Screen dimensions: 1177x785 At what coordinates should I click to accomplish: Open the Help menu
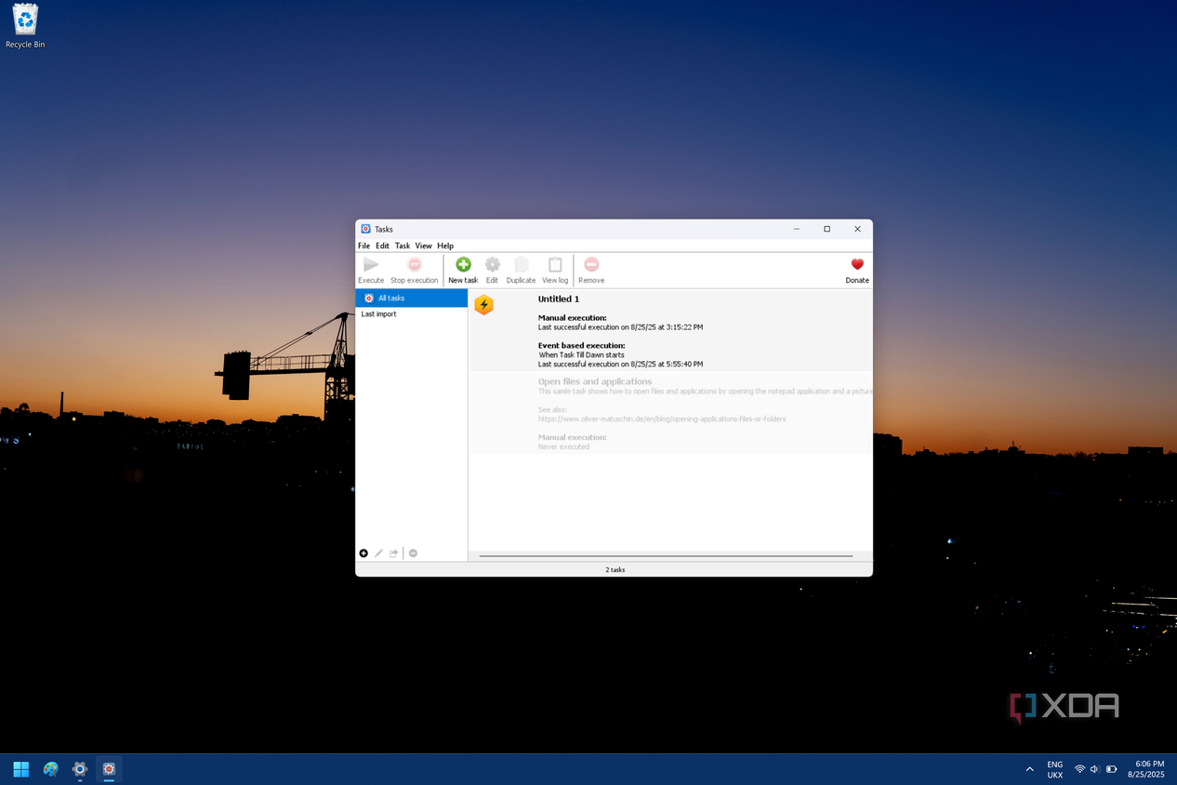coord(445,246)
